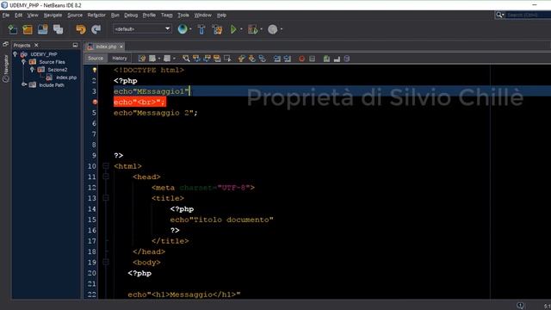This screenshot has width=551, height=310.
Task: Toggle Highlight Search in editor toolbar
Action: tap(217, 59)
